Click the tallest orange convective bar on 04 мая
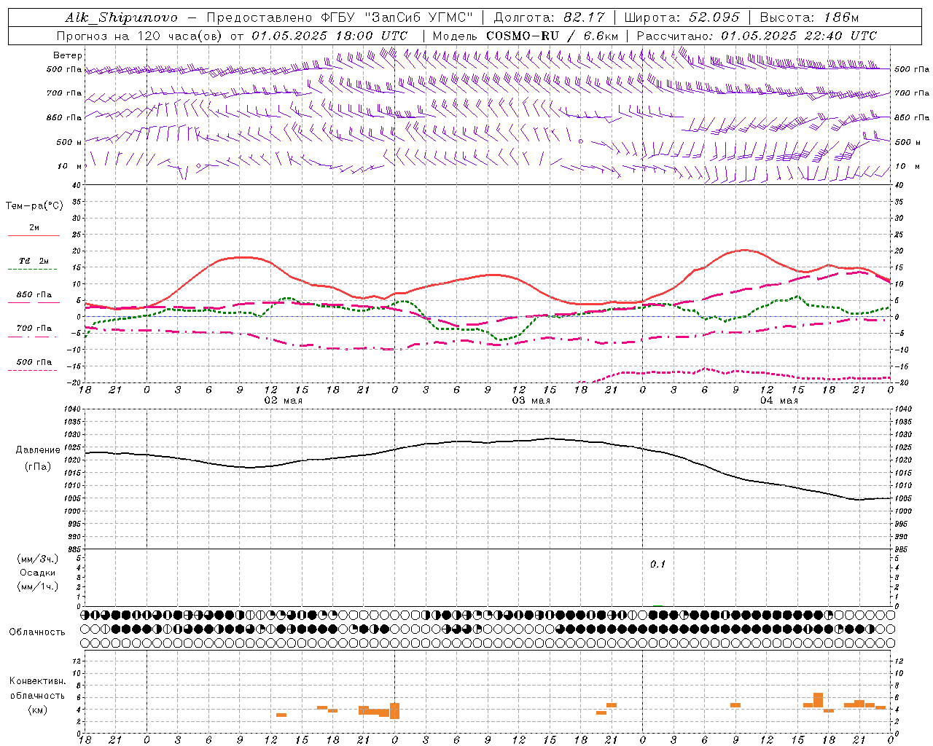This screenshot has height=746, width=933. 818,700
